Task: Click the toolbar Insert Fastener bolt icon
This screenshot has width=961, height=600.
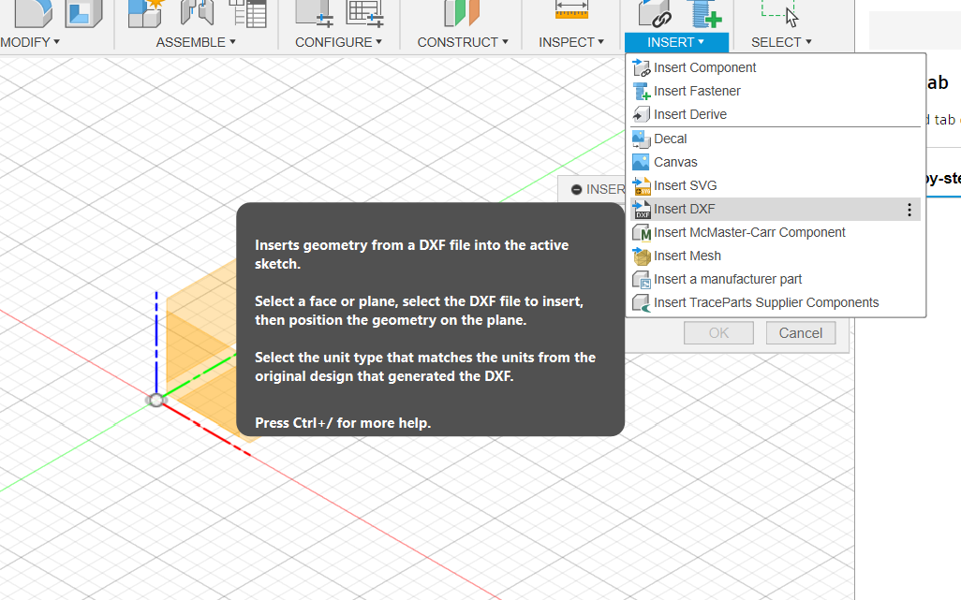Action: [x=705, y=13]
